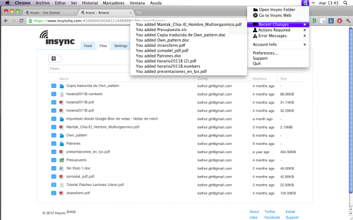Click the PDF icon of ztransform.pdf

pos(61,193)
